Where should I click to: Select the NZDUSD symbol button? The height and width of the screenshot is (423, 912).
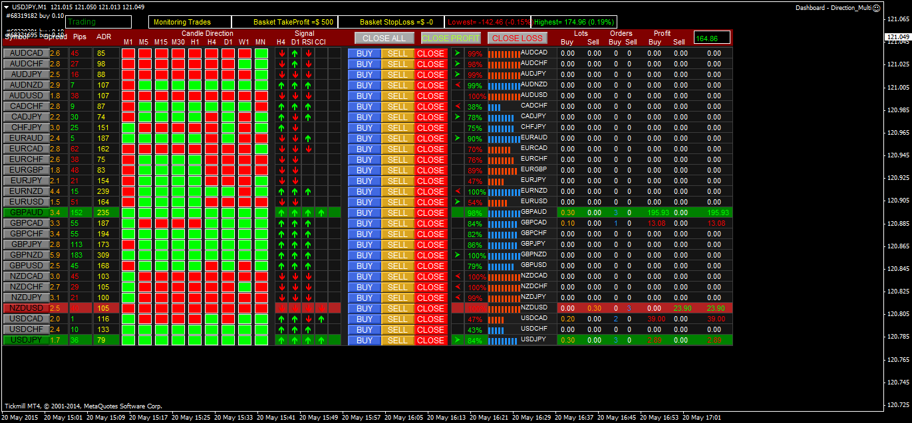pyautogui.click(x=26, y=308)
